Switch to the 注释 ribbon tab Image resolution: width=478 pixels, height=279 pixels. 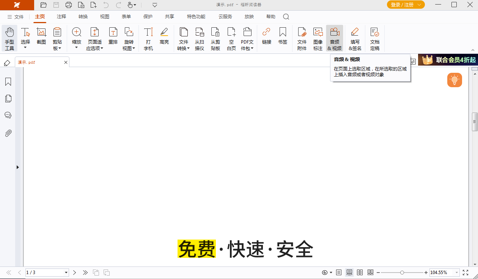(x=61, y=16)
